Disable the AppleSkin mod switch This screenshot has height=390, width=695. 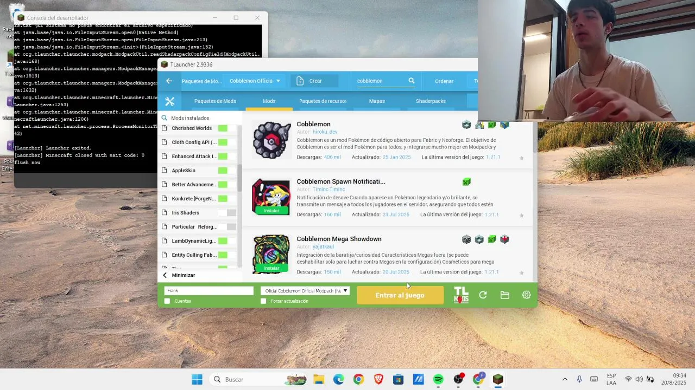[227, 171]
